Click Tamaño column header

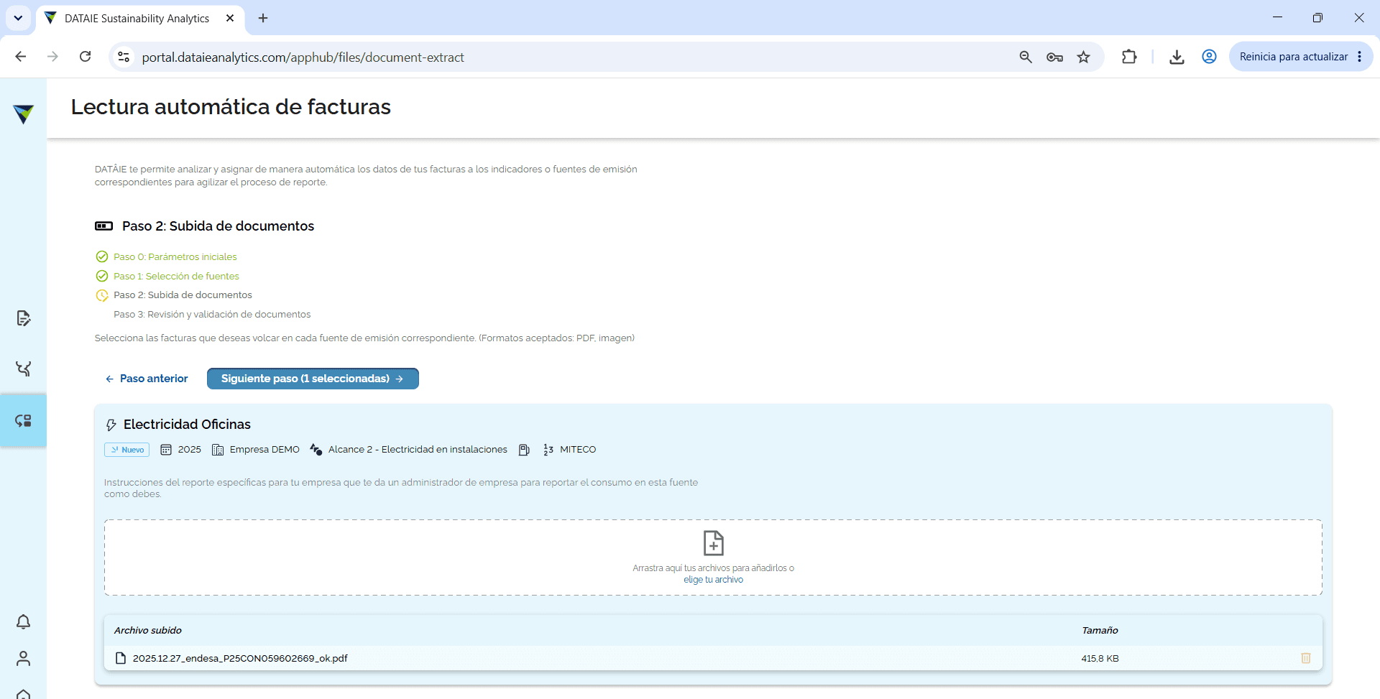[1100, 630]
